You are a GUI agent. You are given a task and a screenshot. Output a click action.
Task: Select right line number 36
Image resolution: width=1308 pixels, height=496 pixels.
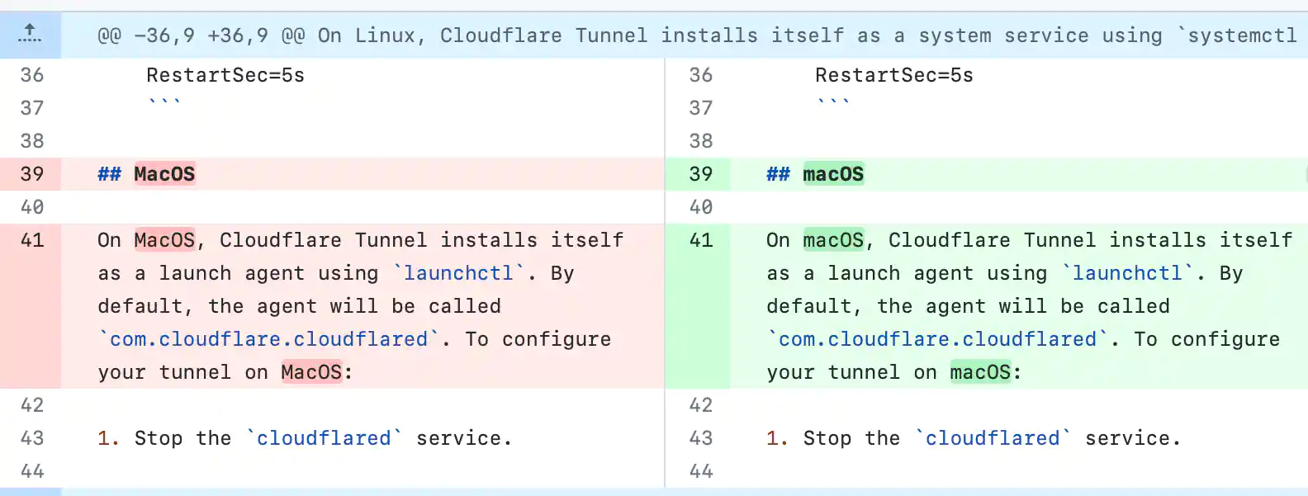(x=700, y=75)
